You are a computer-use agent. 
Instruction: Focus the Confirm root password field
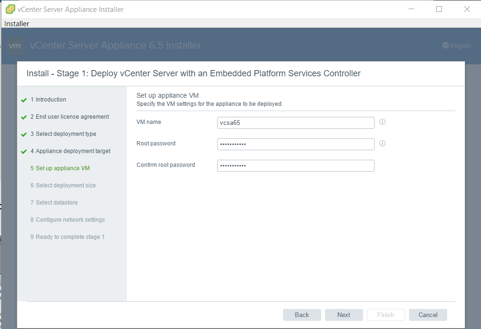click(296, 165)
